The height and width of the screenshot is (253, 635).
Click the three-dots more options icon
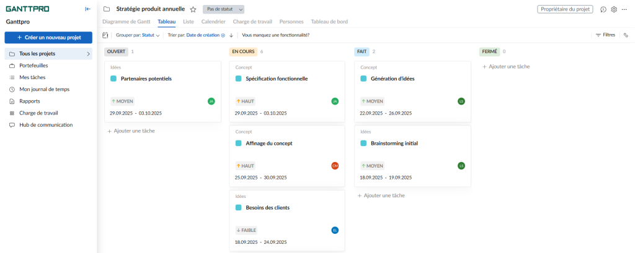click(624, 9)
